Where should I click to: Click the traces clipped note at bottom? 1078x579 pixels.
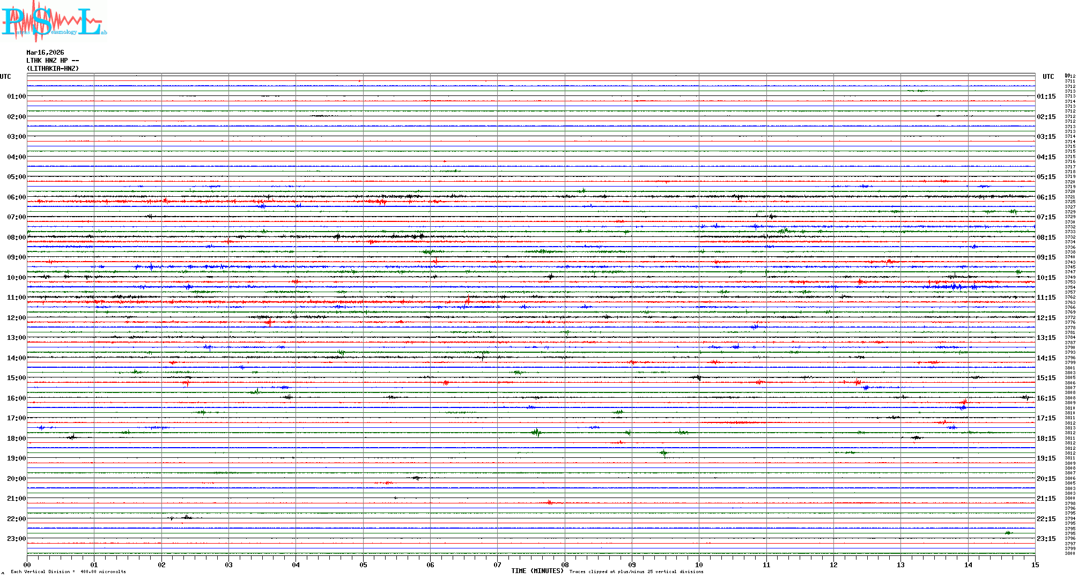[636, 571]
